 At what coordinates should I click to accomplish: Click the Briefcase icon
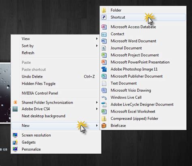[104, 126]
